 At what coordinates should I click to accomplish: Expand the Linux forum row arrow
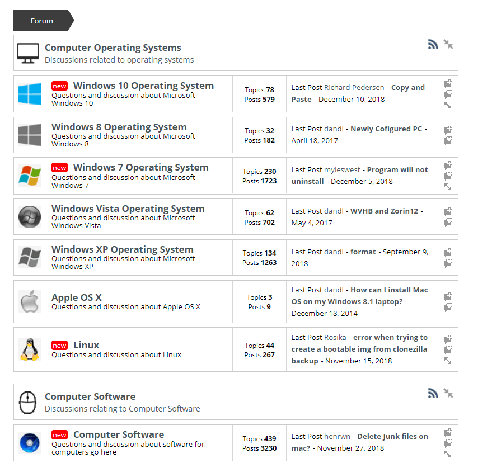(x=448, y=361)
